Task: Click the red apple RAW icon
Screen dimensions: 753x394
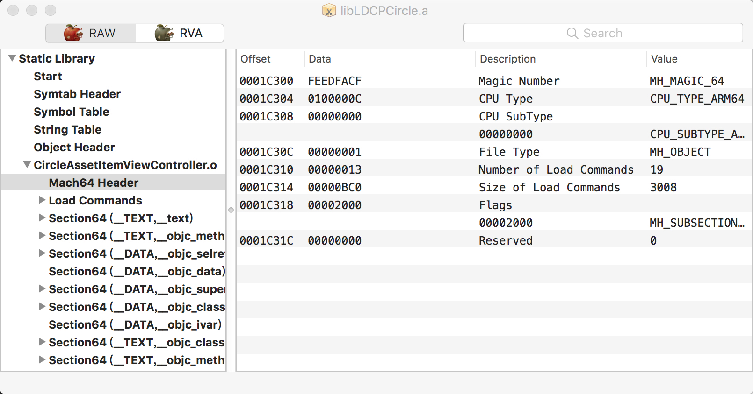Action: pyautogui.click(x=73, y=33)
